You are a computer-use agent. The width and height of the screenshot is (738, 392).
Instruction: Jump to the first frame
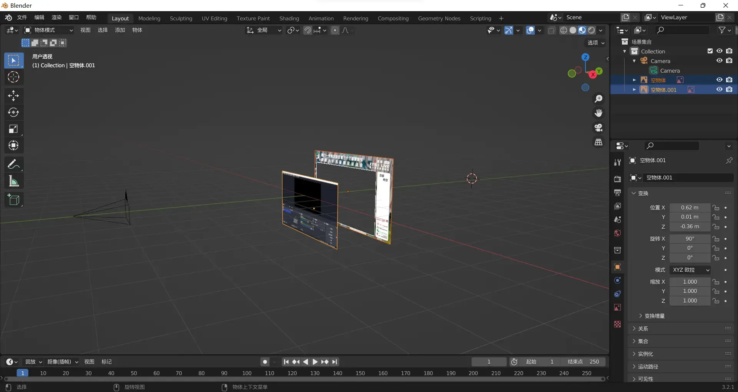coord(286,362)
